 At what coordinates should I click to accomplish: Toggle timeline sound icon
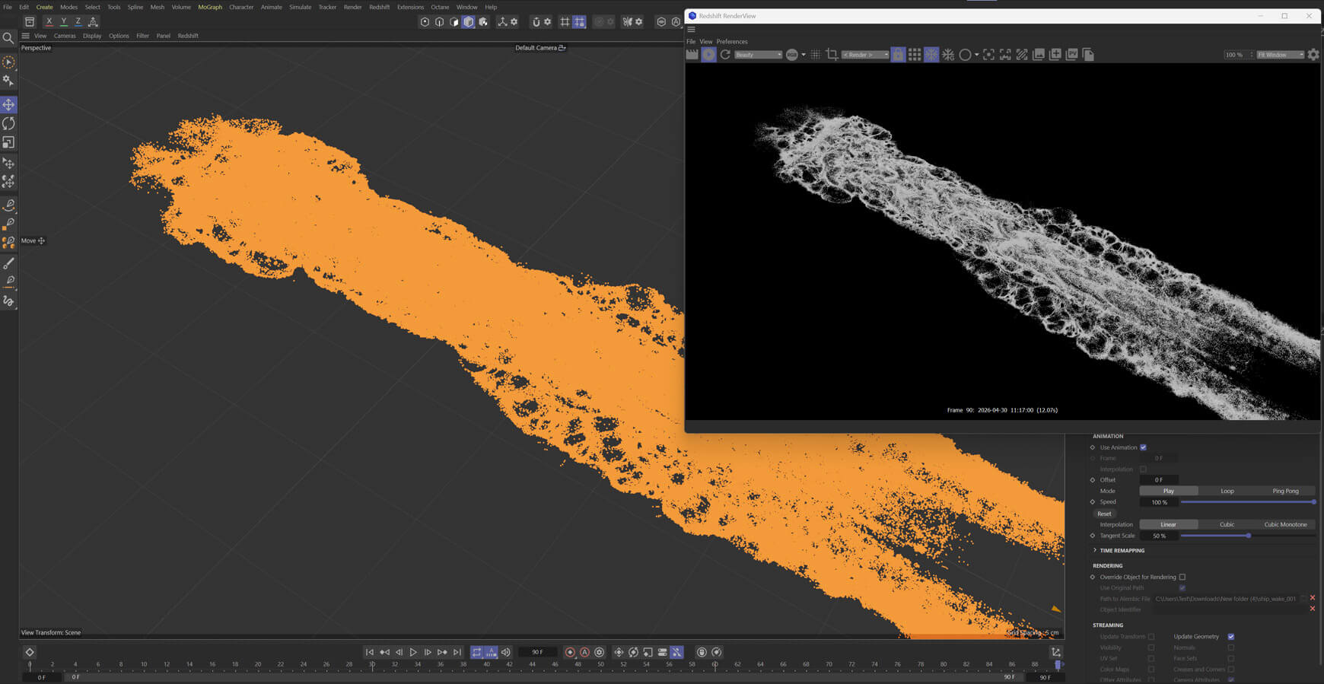coord(506,652)
